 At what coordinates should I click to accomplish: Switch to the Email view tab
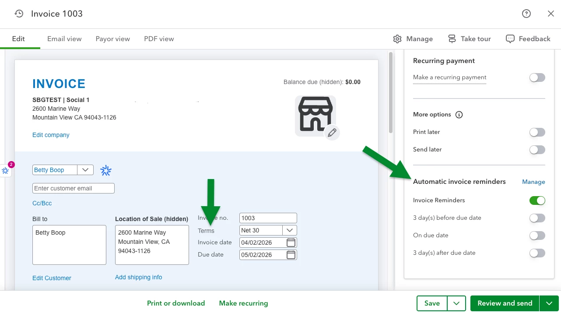[x=64, y=39]
